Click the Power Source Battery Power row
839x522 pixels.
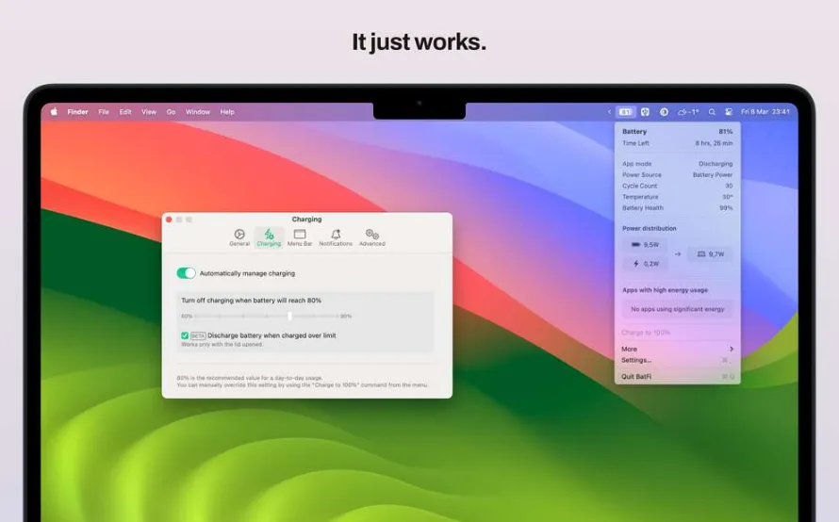coord(677,175)
